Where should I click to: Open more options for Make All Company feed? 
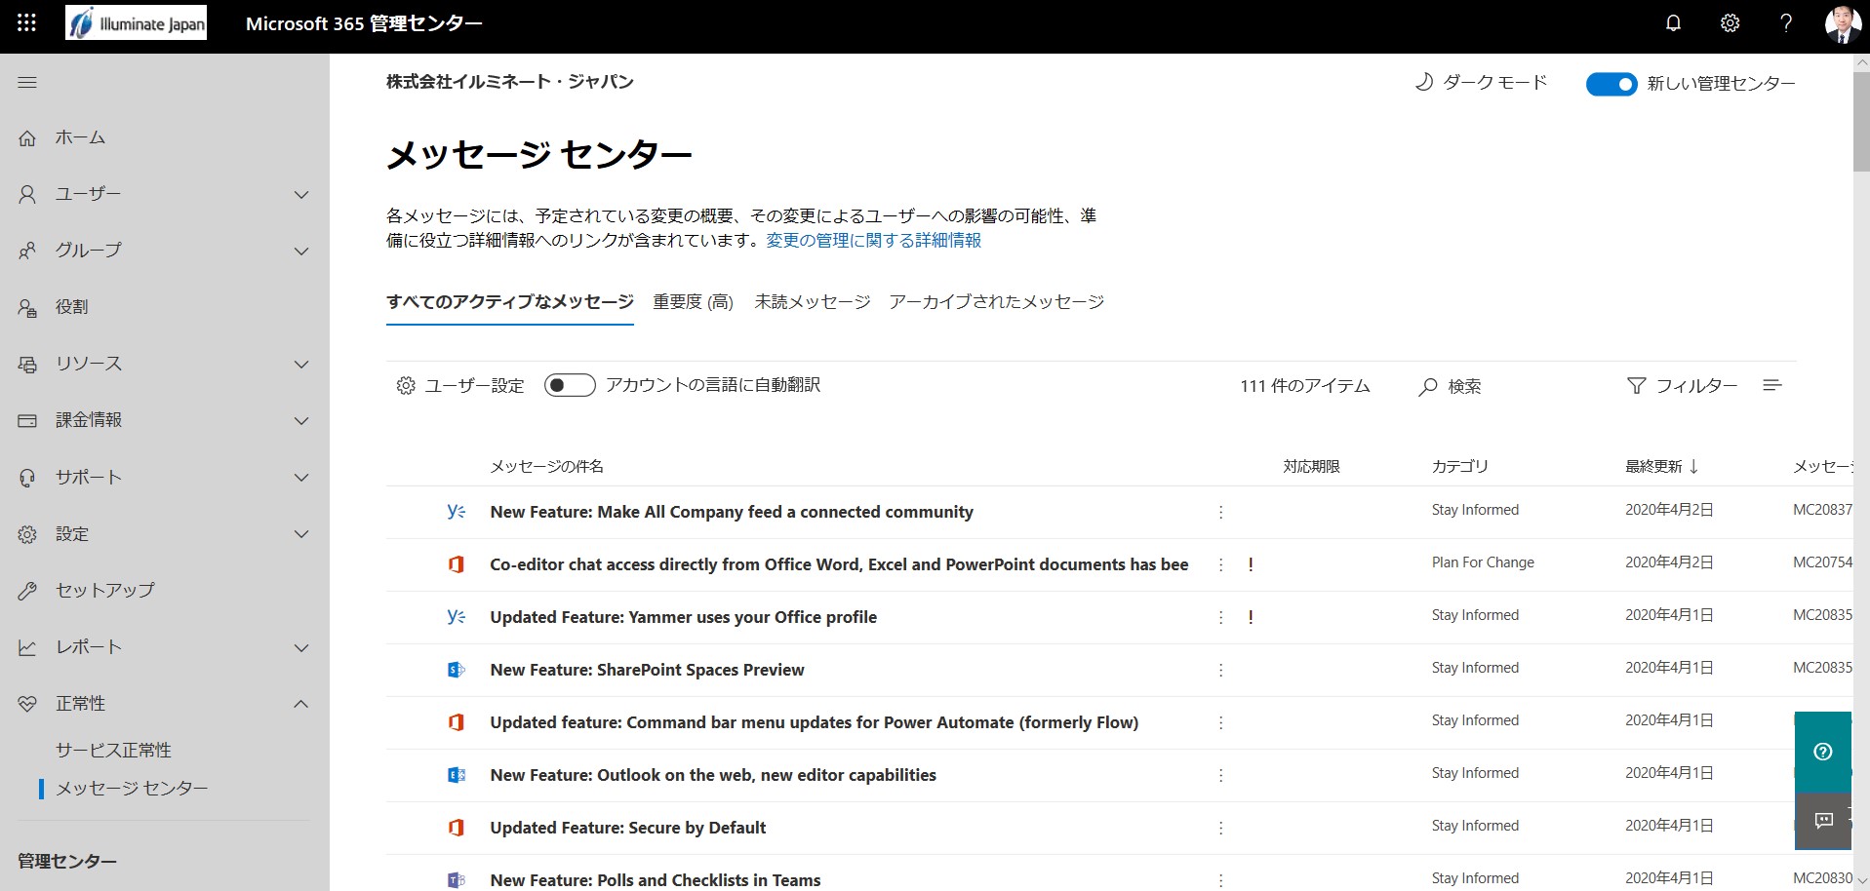click(x=1220, y=512)
